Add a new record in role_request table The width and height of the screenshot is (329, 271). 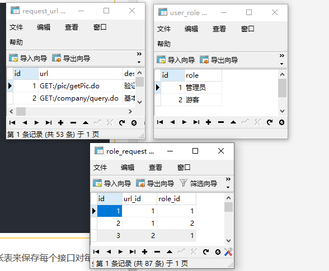pyautogui.click(x=144, y=251)
